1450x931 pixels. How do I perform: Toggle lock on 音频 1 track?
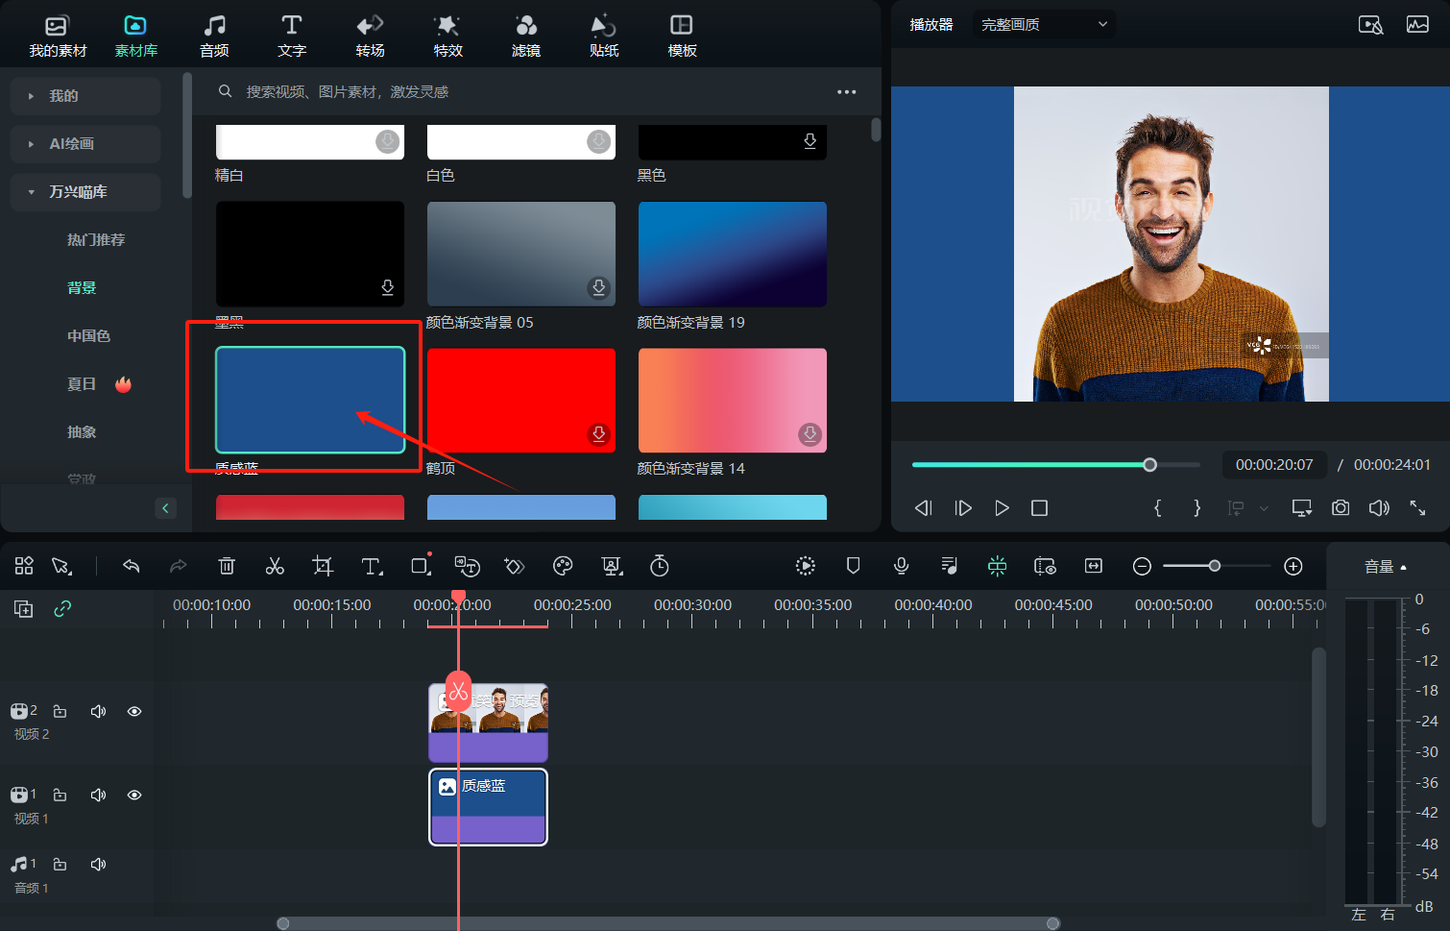coord(60,864)
